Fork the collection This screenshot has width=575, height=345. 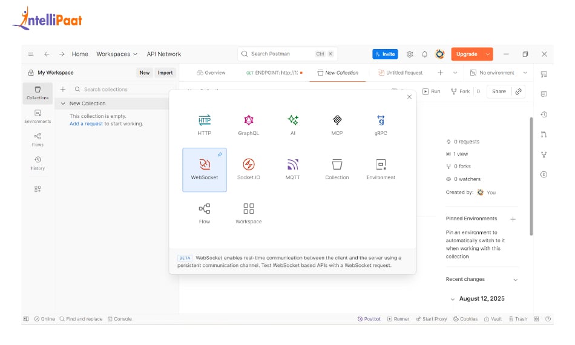tap(460, 91)
